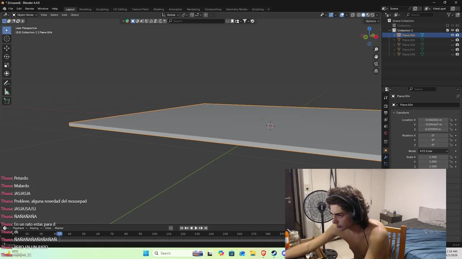Open the World properties tab
This screenshot has height=259, width=462.
pyautogui.click(x=385, y=133)
